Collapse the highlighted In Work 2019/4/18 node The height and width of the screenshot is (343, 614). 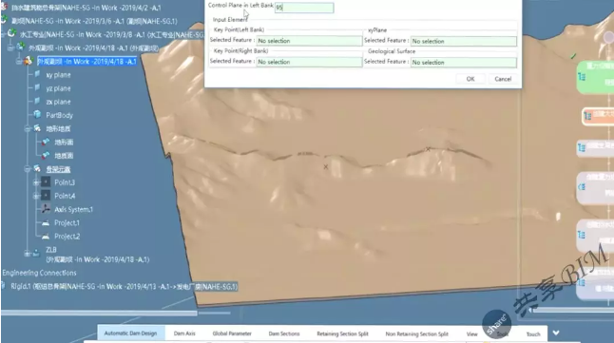click(19, 61)
